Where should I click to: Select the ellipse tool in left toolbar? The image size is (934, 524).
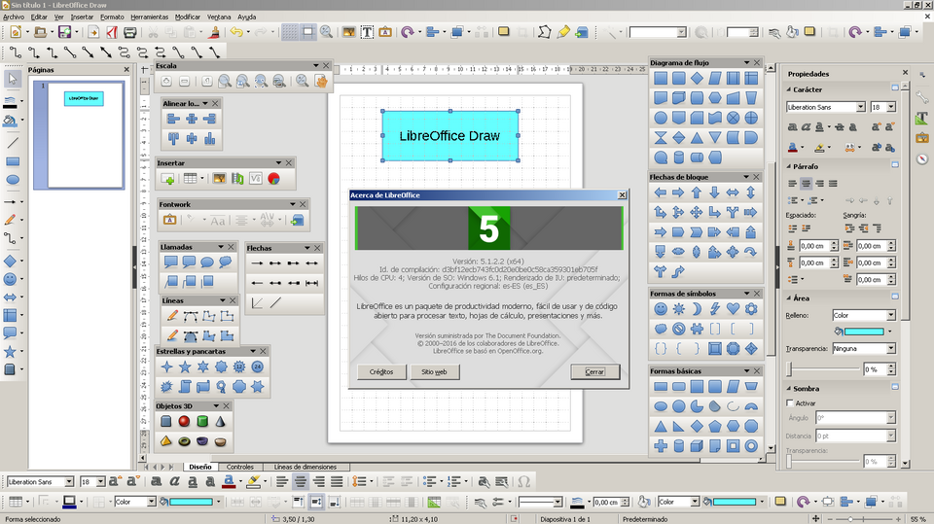pyautogui.click(x=13, y=180)
